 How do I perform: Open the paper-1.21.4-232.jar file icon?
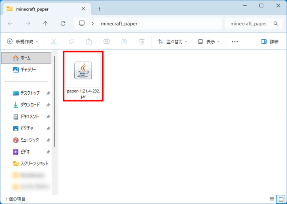click(x=83, y=70)
